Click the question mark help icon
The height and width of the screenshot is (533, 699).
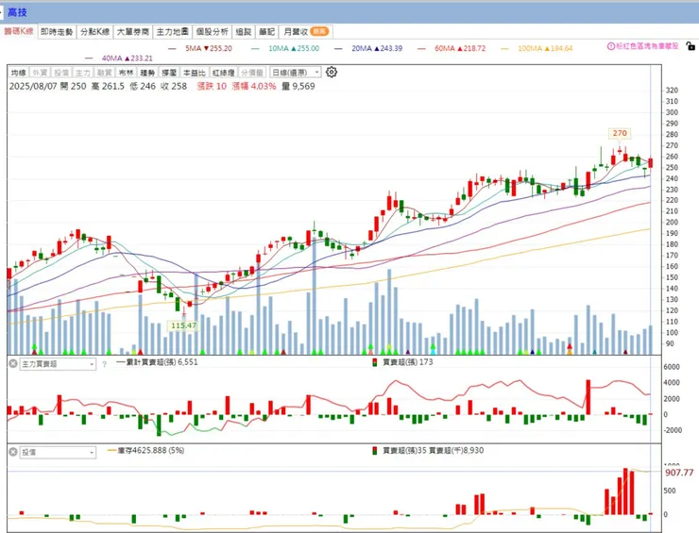click(104, 364)
